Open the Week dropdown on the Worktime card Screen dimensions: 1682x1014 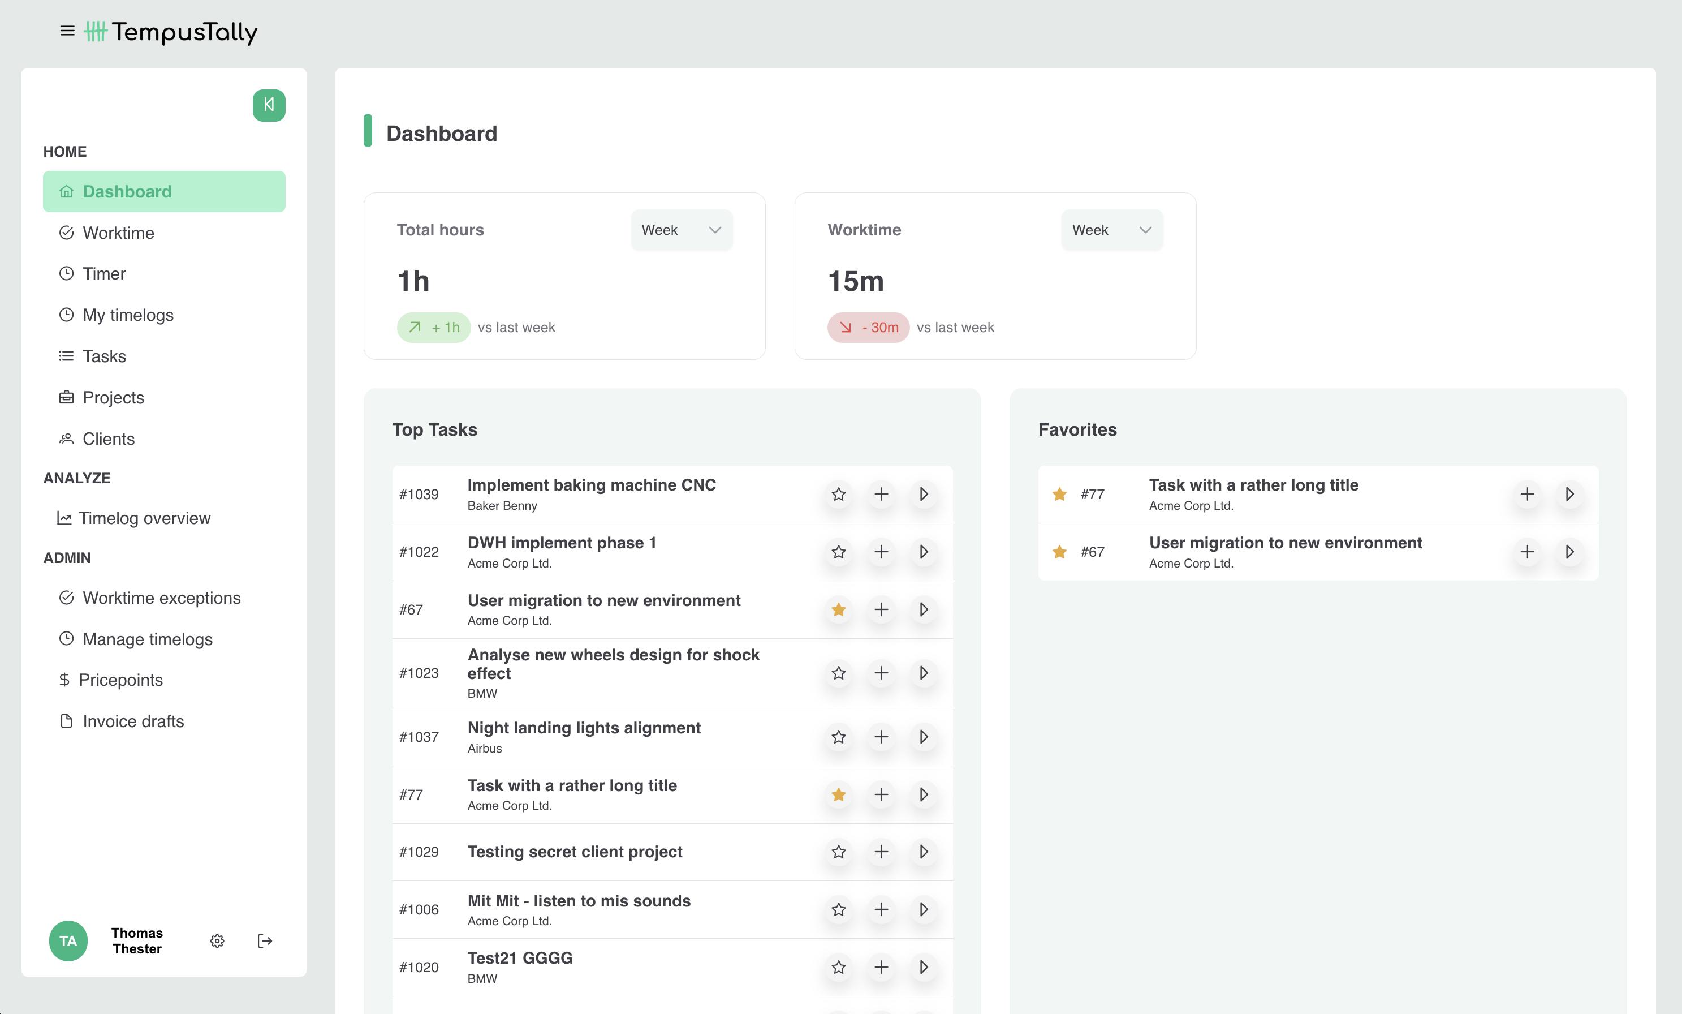tap(1111, 229)
